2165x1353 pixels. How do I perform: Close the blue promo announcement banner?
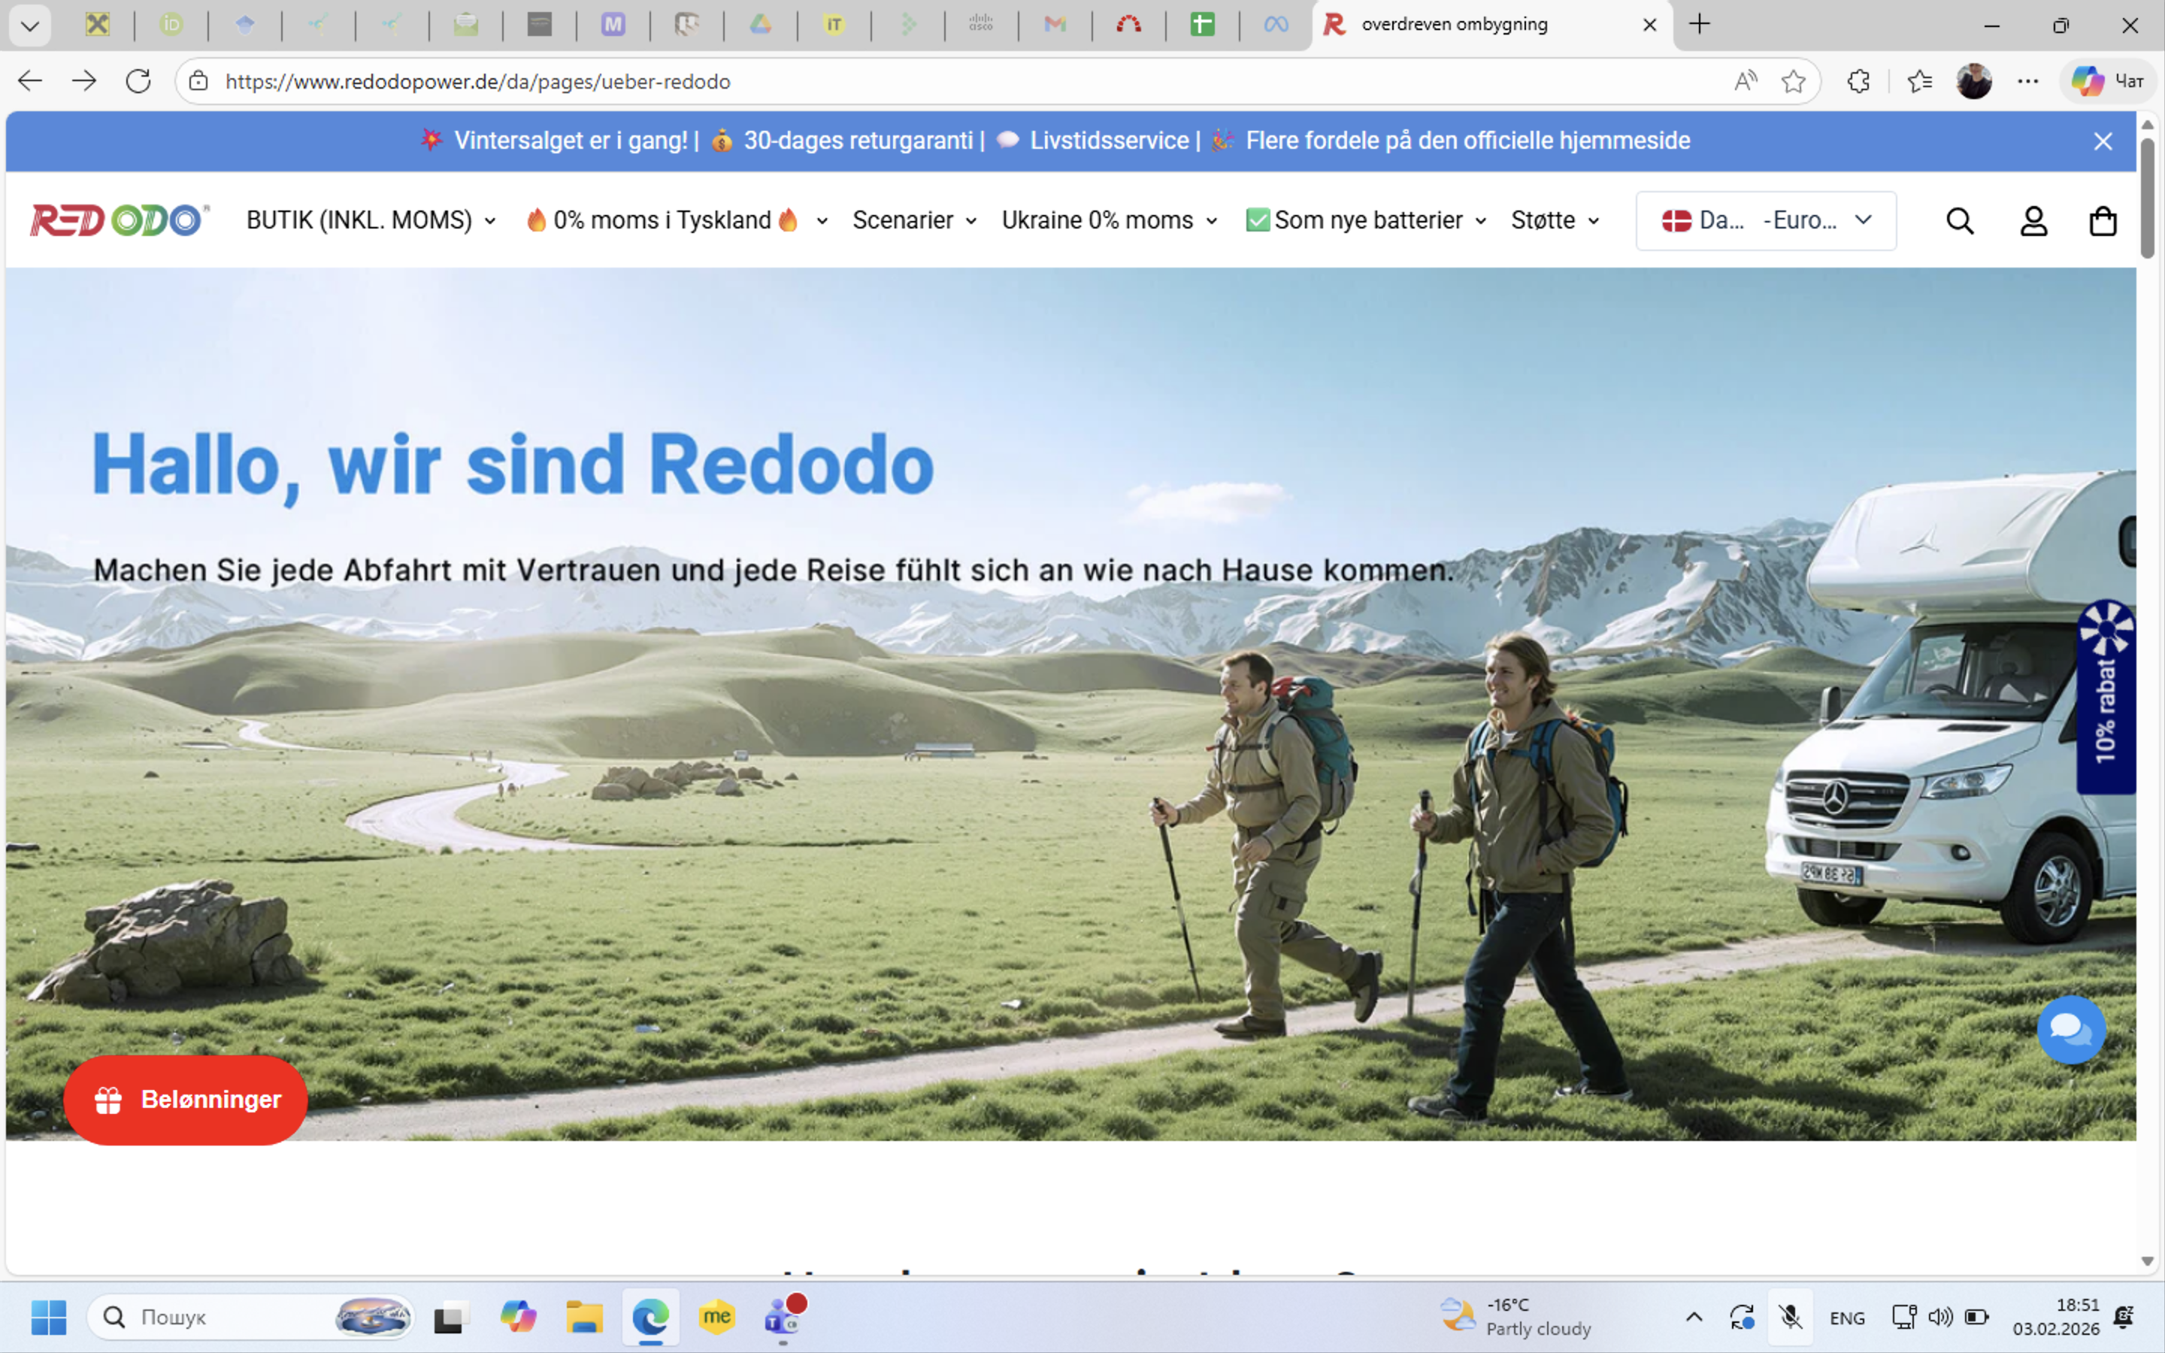[2103, 141]
